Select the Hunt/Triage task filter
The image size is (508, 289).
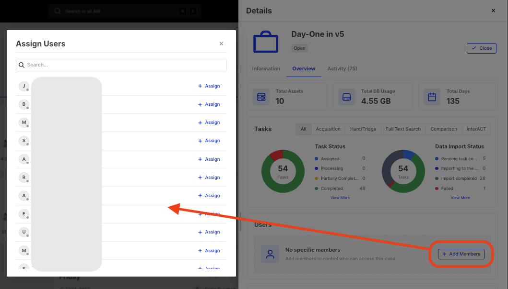click(x=363, y=129)
